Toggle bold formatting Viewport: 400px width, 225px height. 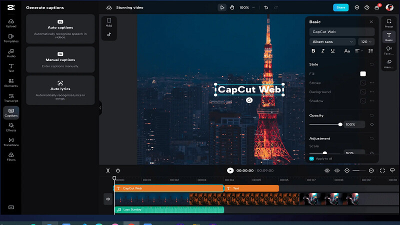pyautogui.click(x=313, y=51)
